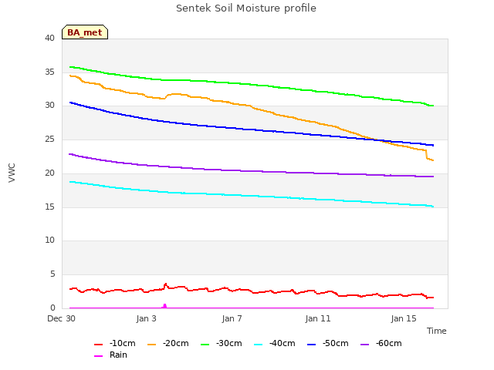494x370 pixels.
Task: Click the Jan 7 axis label
Action: [x=232, y=318]
